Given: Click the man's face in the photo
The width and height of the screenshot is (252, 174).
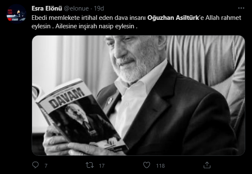Looking at the screenshot, I should click(x=135, y=58).
